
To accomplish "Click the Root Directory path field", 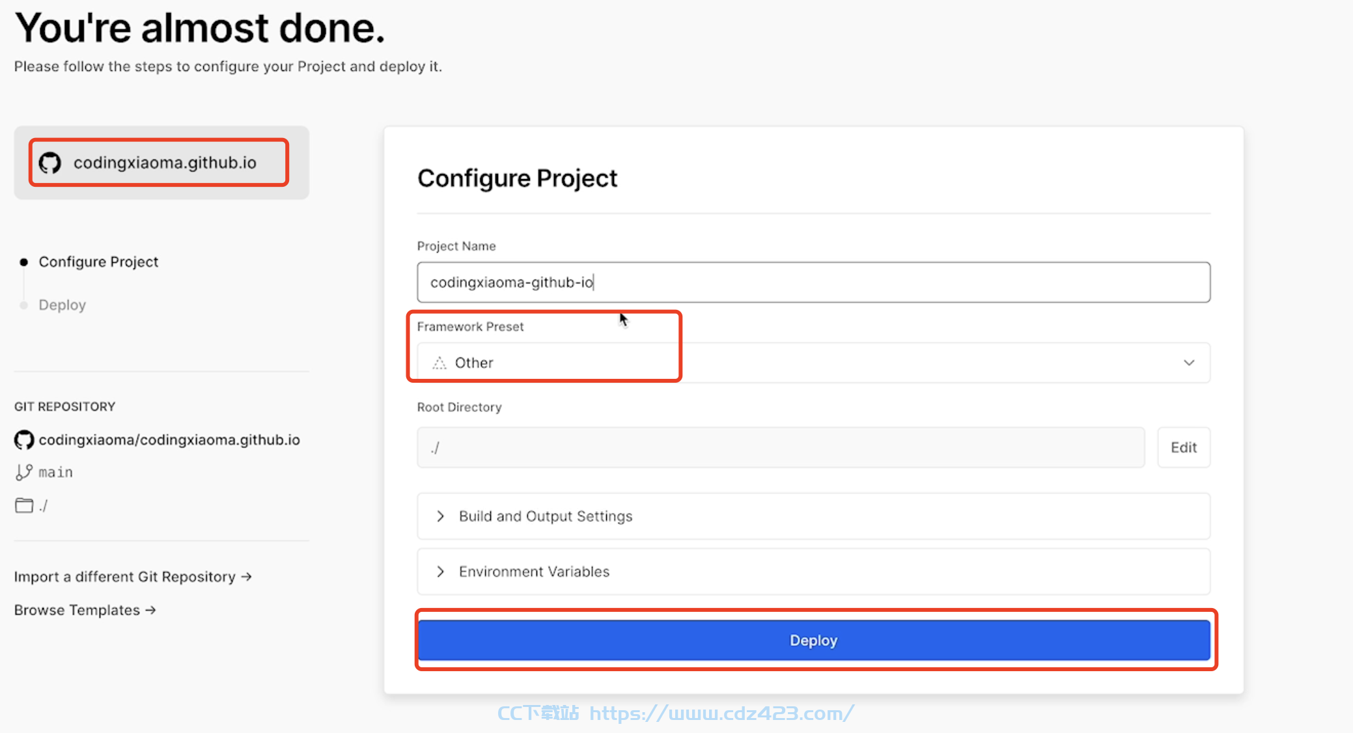I will (781, 447).
